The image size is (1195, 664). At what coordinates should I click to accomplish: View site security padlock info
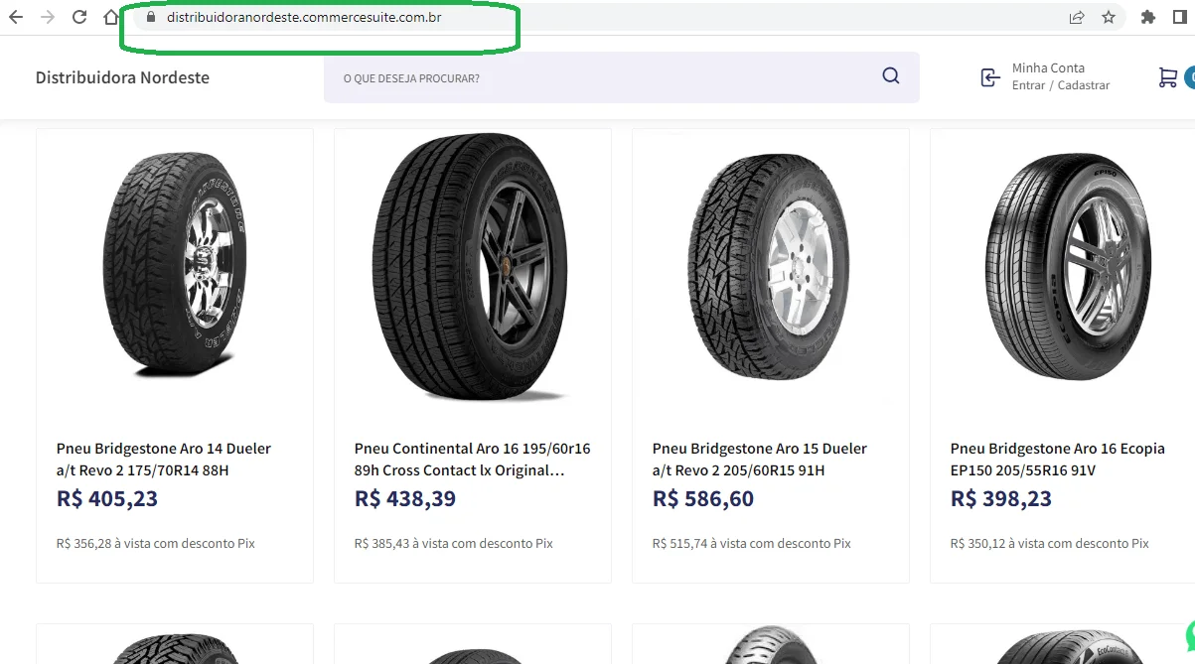click(151, 18)
